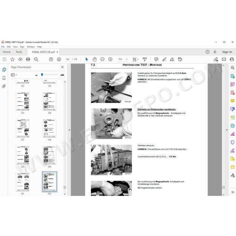Close the M968, M975 DE.pdf tab
This screenshot has width=236, height=236.
click(x=57, y=52)
